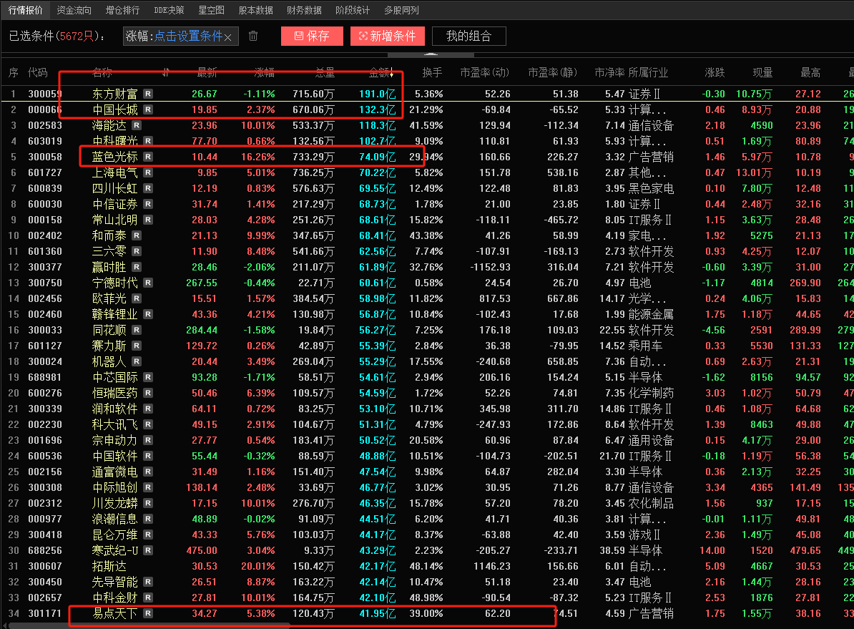
Task: Click the 市净率 column header
Action: (x=609, y=72)
